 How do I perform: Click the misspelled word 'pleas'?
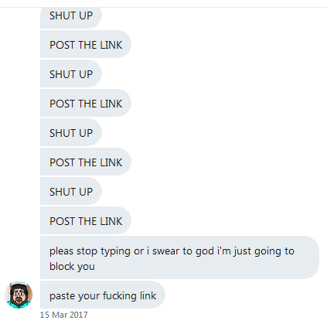61,251
